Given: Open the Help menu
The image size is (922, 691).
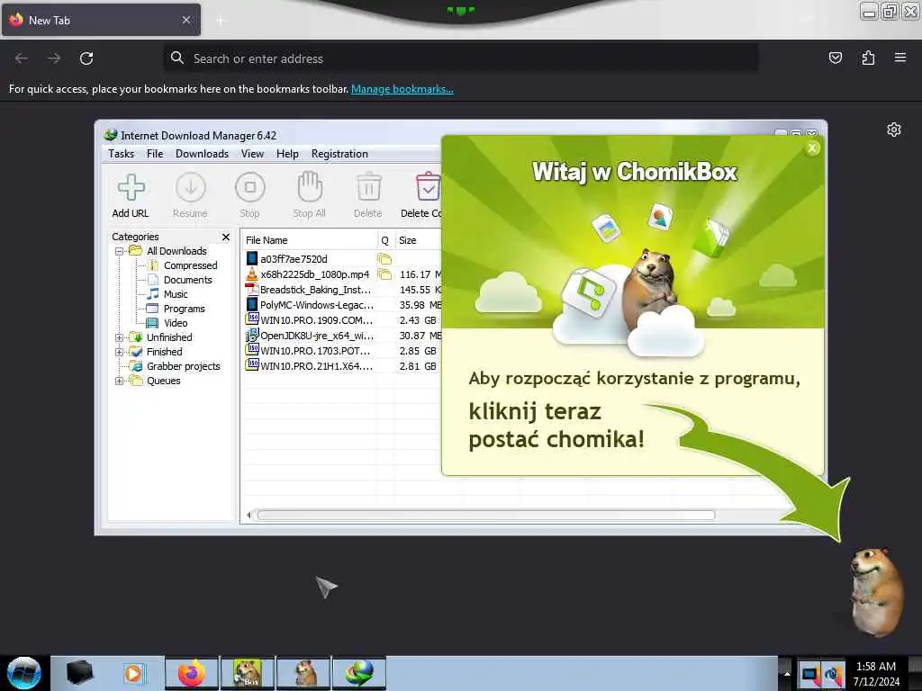Looking at the screenshot, I should [x=287, y=153].
